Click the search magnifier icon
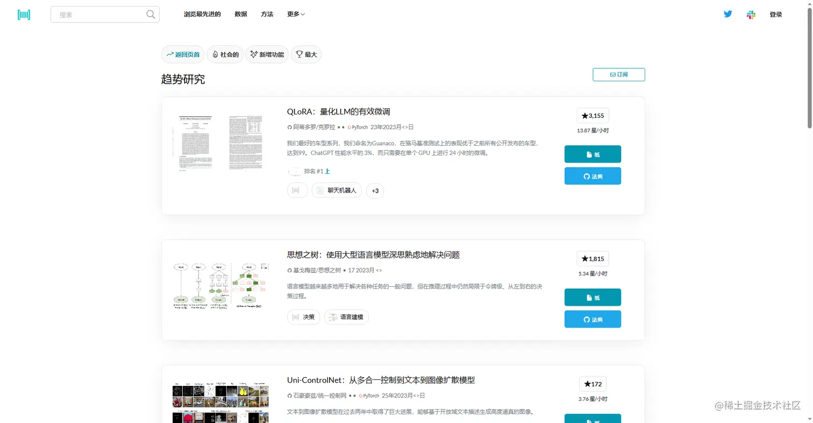Image resolution: width=813 pixels, height=423 pixels. click(x=151, y=15)
